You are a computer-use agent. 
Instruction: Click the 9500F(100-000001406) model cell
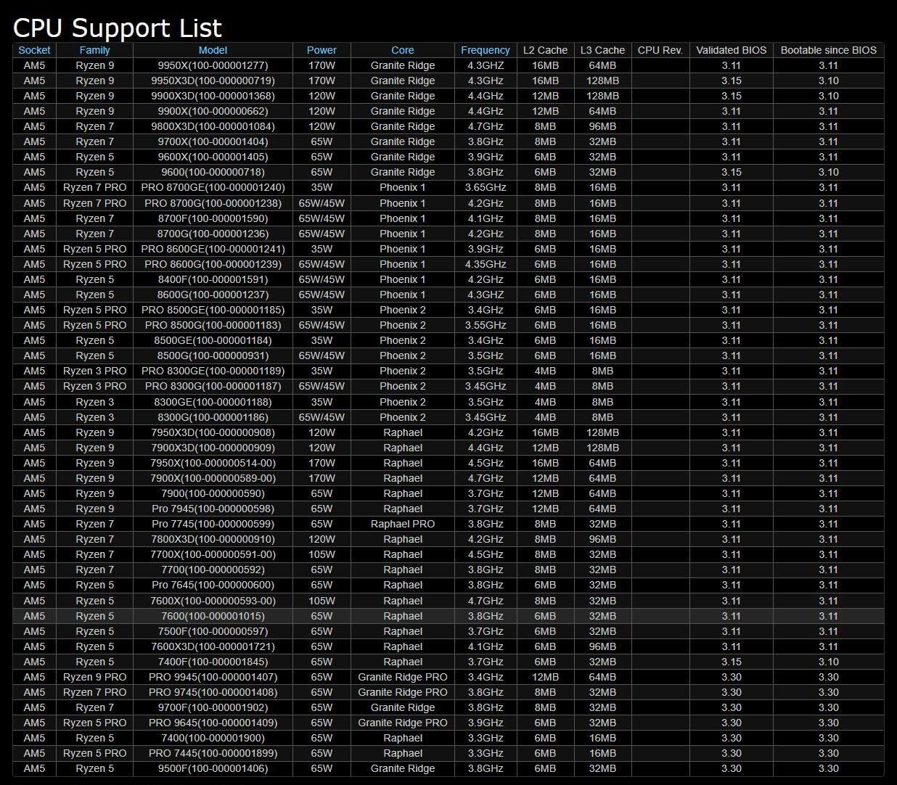213,768
